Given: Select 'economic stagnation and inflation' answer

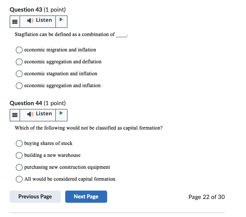Looking at the screenshot, I should click(19, 74).
